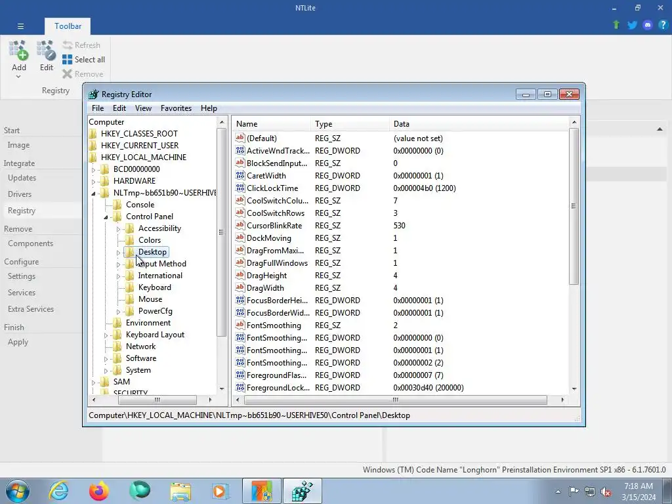Click the Data column header
This screenshot has width=672, height=504.
(x=478, y=124)
